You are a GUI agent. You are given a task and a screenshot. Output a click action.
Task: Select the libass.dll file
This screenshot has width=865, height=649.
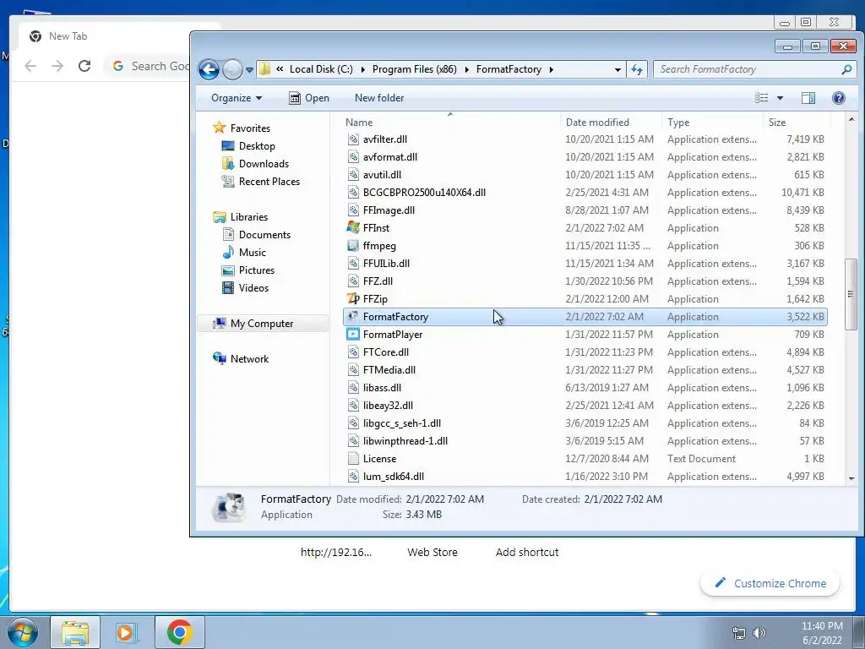[x=382, y=387]
